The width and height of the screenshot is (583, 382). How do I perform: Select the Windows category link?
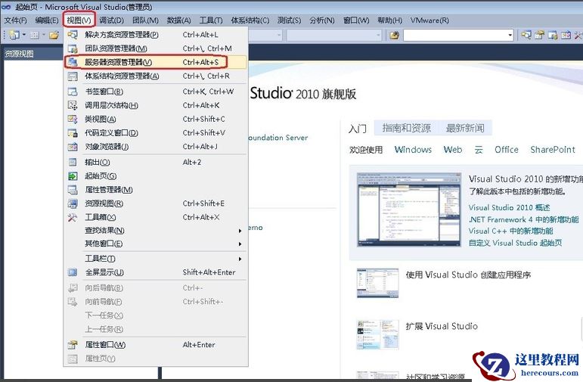pos(413,150)
